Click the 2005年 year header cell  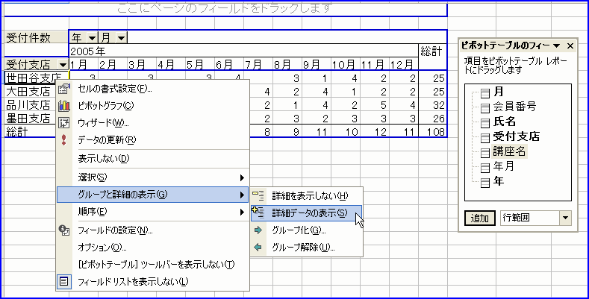click(x=243, y=51)
